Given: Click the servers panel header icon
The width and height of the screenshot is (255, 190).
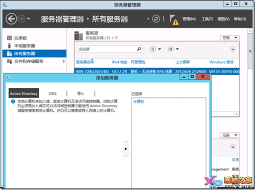Looking at the screenshot, I should point(79,36).
